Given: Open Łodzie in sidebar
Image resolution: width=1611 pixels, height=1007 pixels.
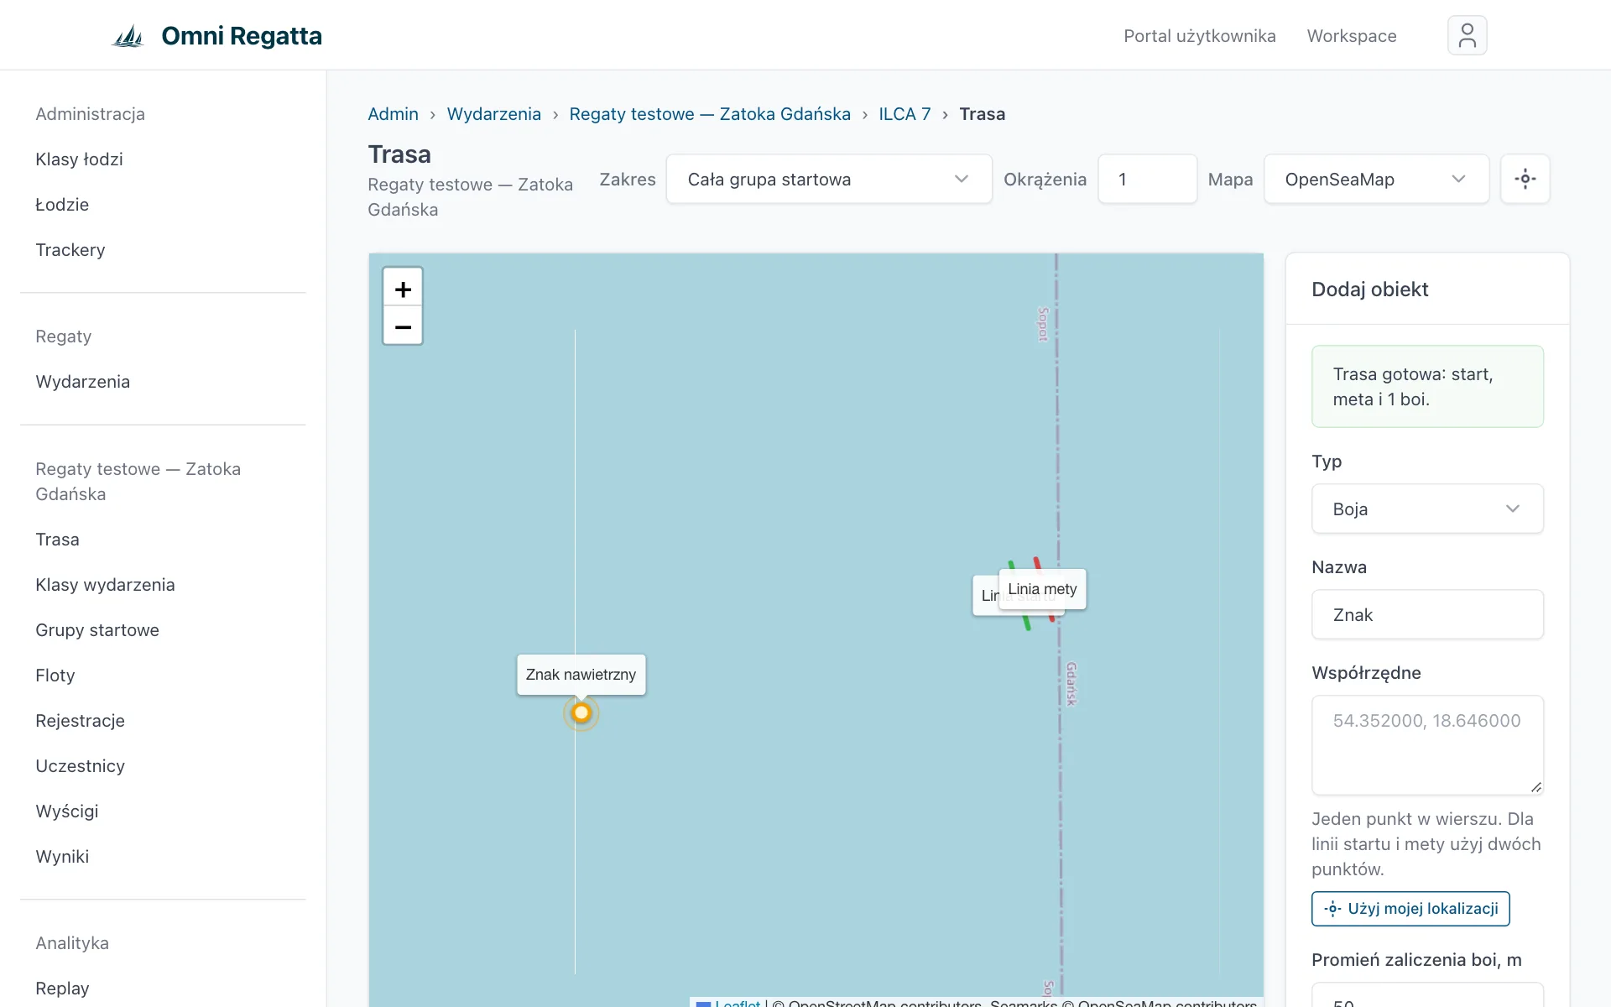Looking at the screenshot, I should 62,205.
